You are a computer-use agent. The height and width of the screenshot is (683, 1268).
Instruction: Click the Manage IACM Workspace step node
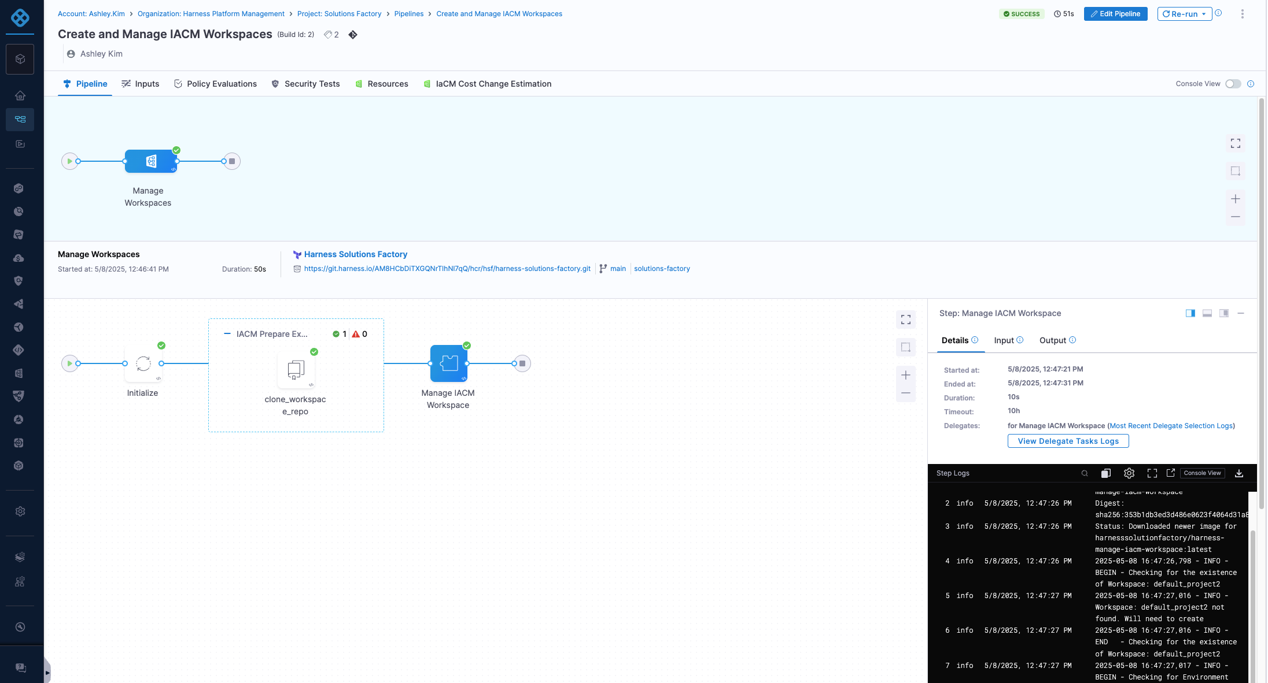[448, 363]
